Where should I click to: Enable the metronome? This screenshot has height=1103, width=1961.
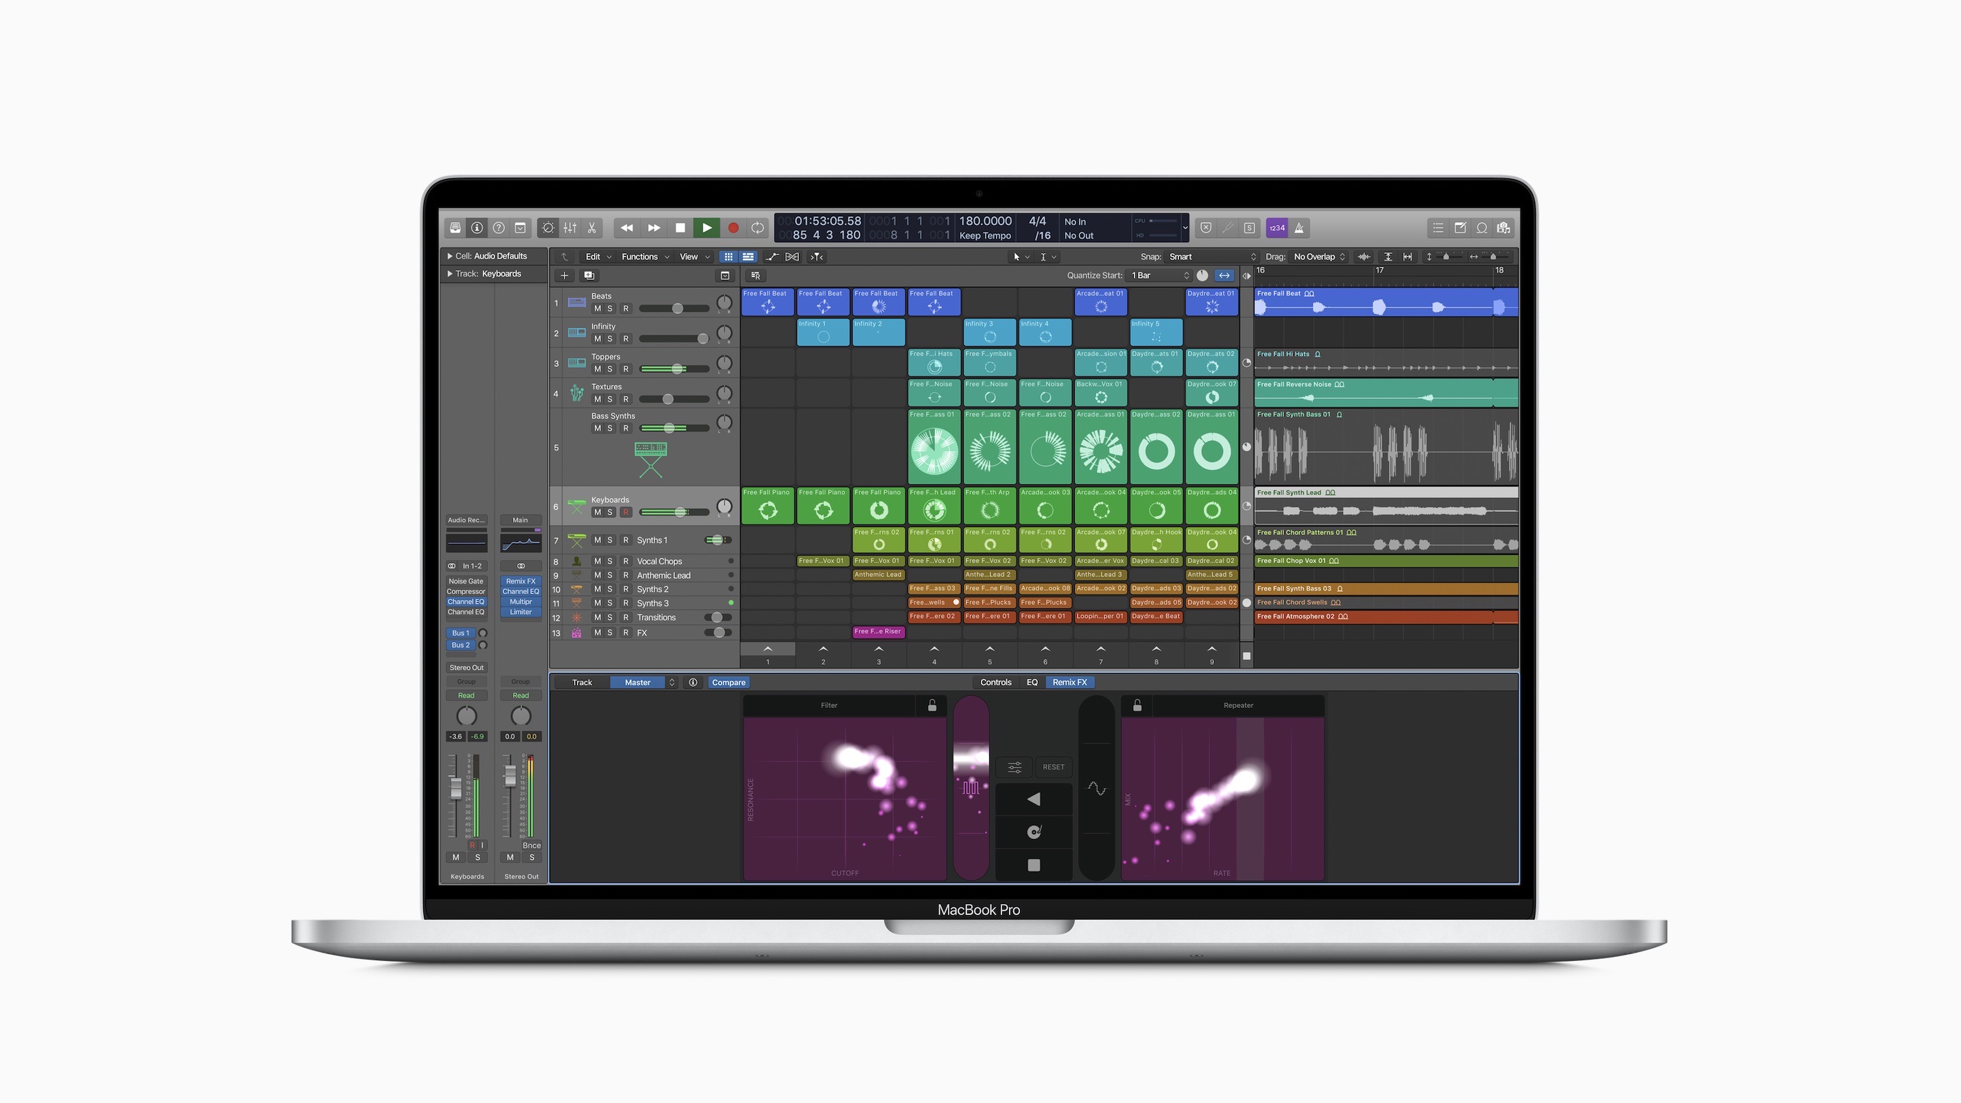click(x=1300, y=228)
